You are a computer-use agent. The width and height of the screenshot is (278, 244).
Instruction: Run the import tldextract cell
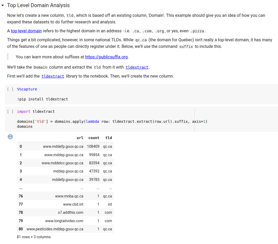(x=10, y=111)
